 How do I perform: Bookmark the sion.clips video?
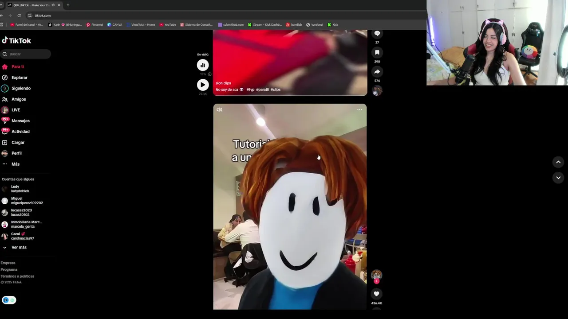coord(377,52)
